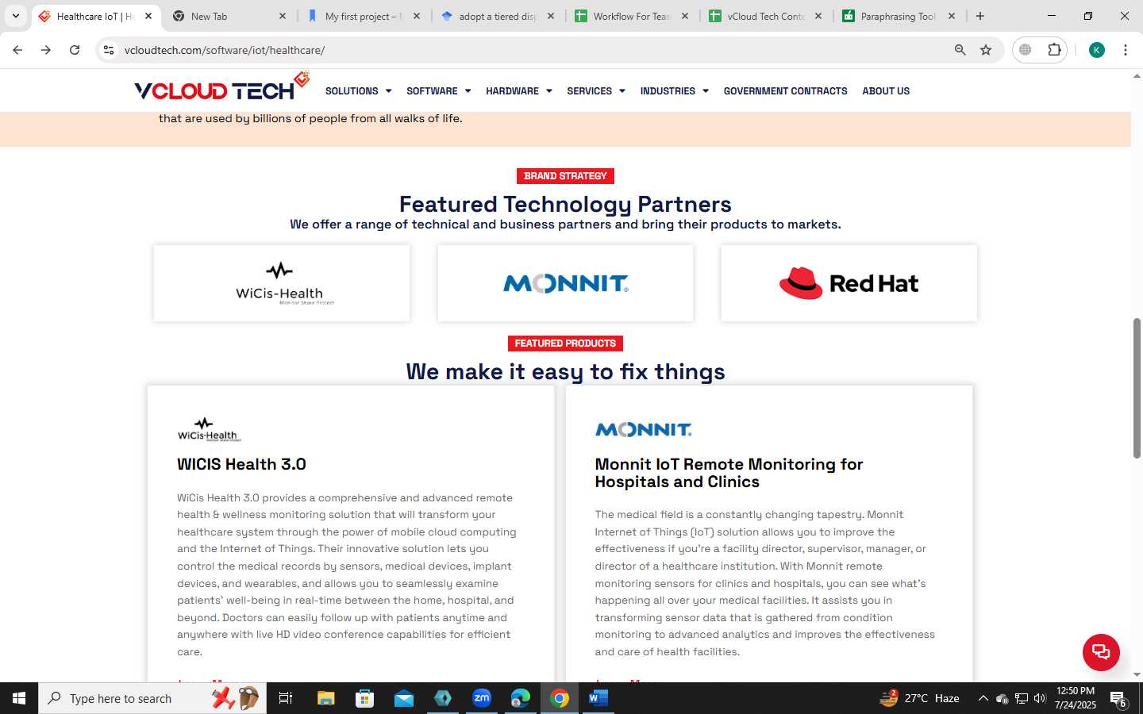Click the small Monnit logo in product card
This screenshot has height=714, width=1143.
643,429
